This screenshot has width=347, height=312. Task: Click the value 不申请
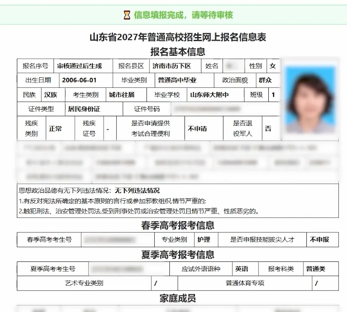click(x=197, y=129)
